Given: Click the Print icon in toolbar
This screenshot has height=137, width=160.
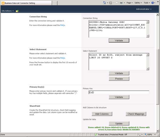Looking at the screenshot, I should tap(121, 3).
